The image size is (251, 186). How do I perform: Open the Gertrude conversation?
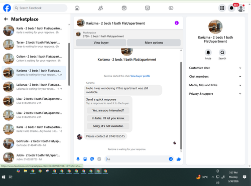(x=34, y=143)
